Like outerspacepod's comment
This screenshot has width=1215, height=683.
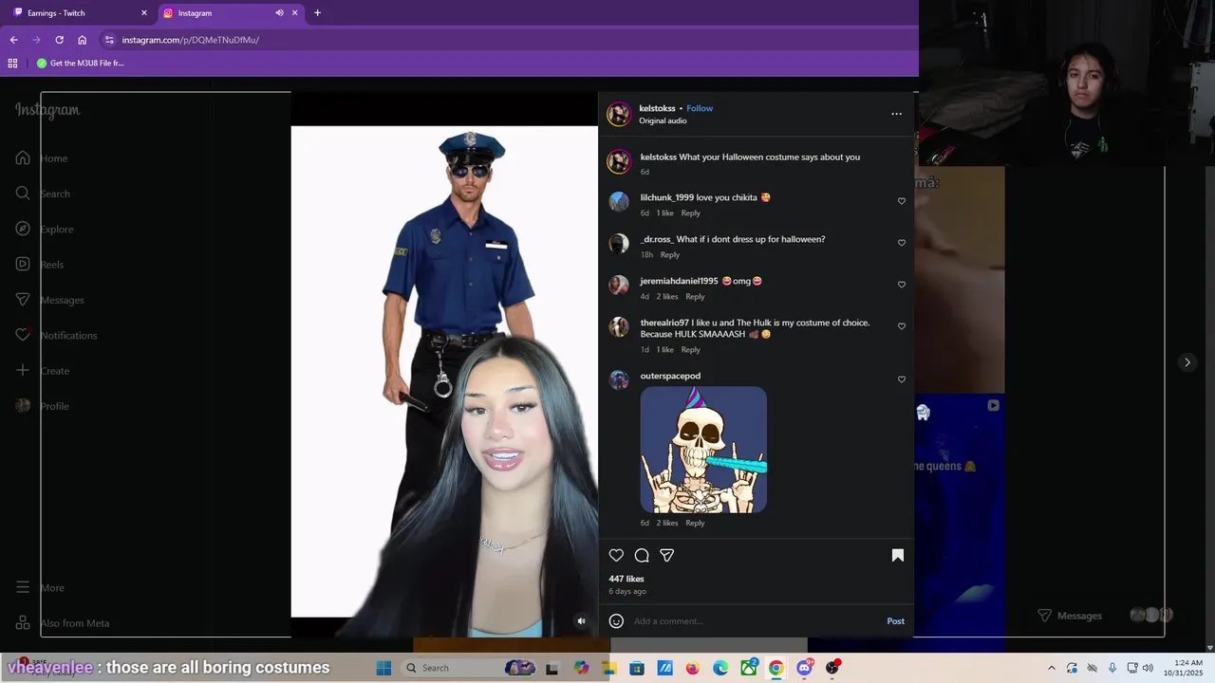click(902, 379)
